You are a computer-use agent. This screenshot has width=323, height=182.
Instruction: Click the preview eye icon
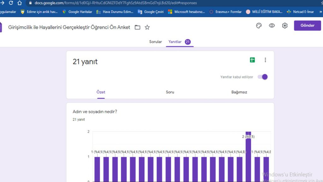pos(272,26)
